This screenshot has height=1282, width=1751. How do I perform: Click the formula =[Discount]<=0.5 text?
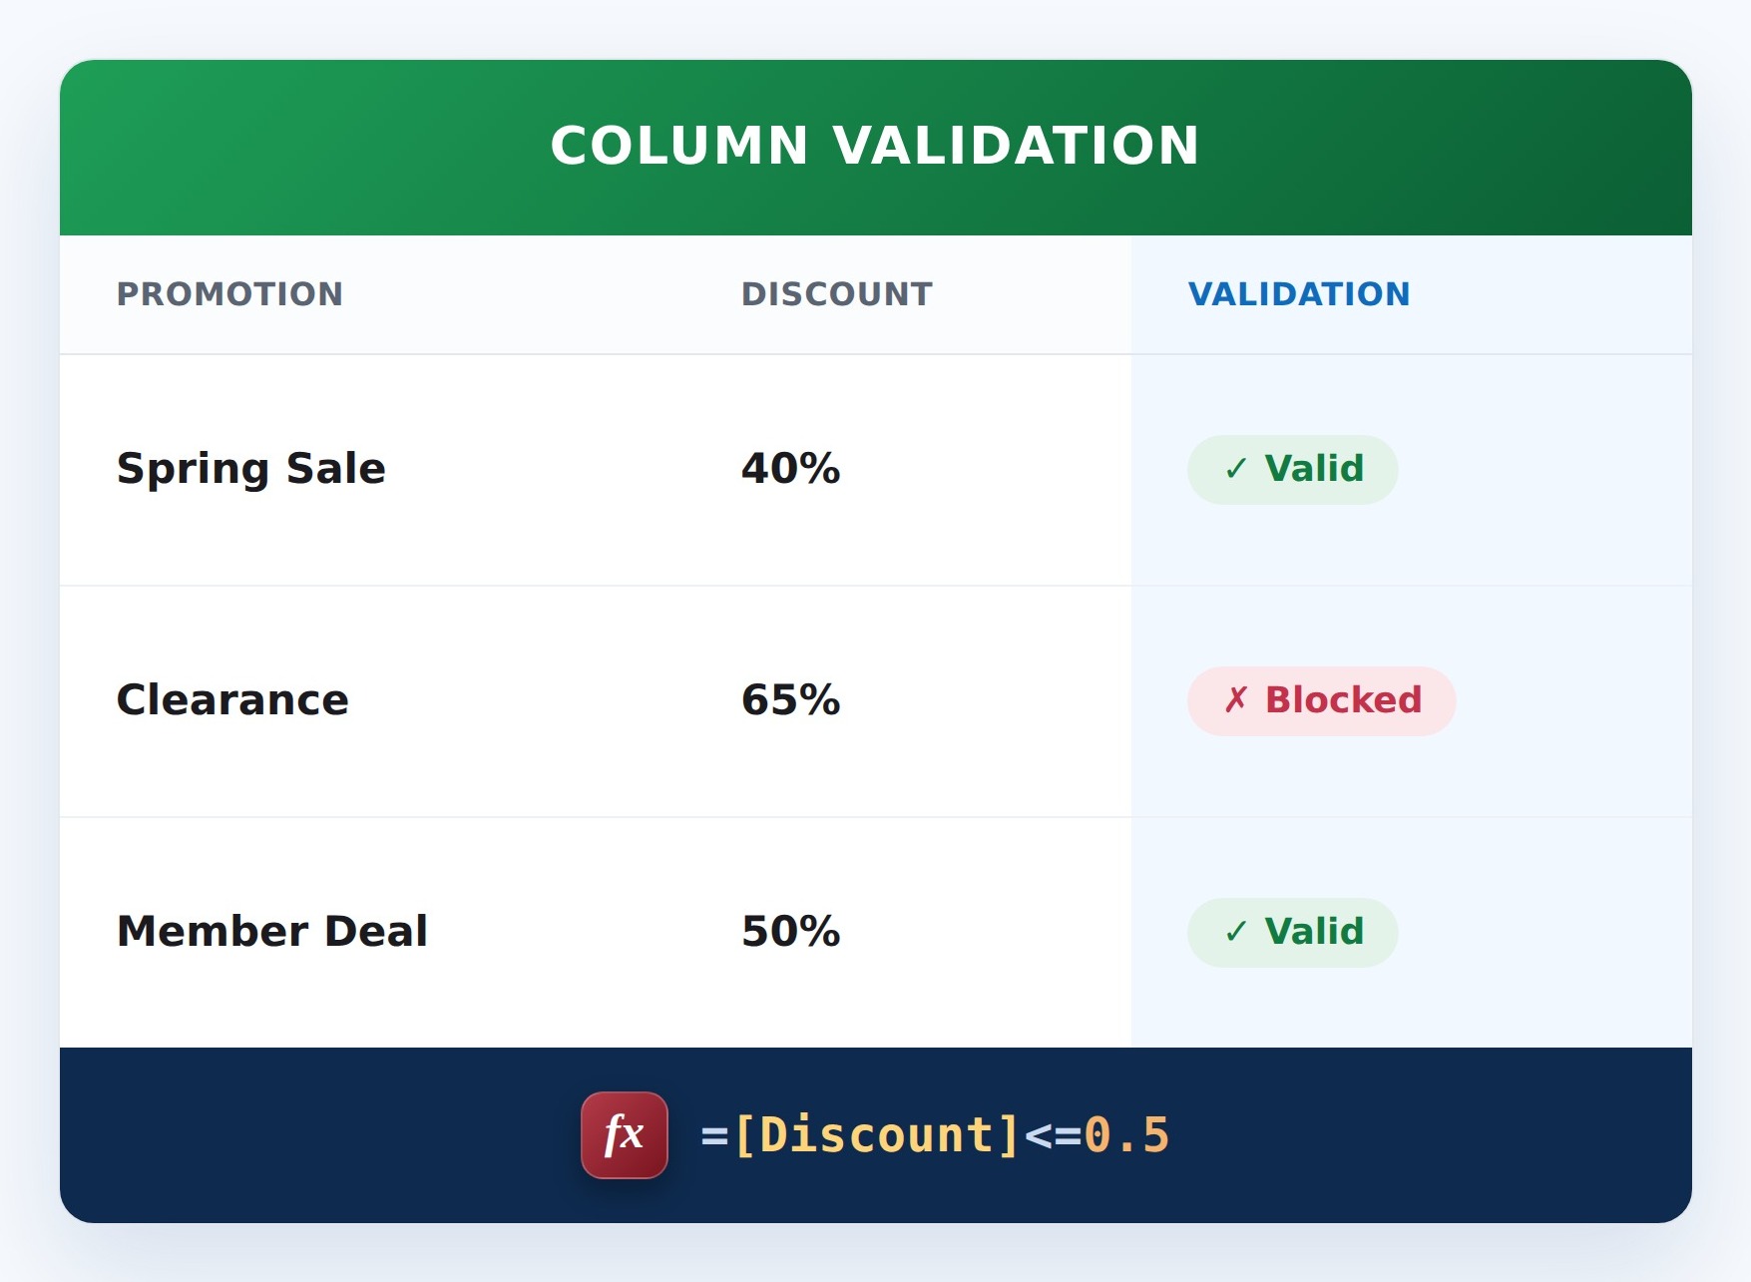click(x=935, y=1135)
